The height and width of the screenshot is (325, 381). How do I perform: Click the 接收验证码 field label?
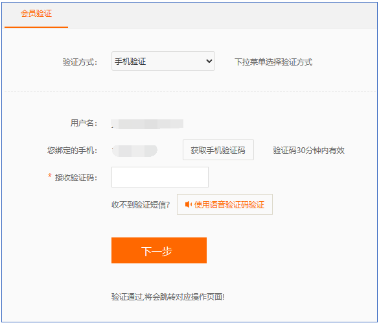[76, 178]
